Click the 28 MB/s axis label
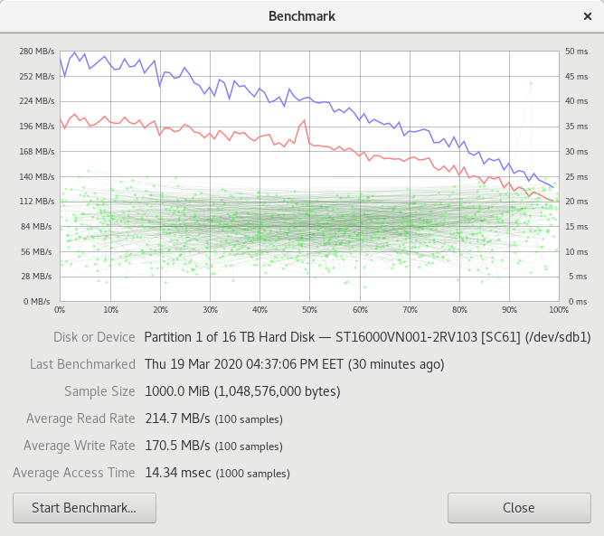Screen dimensions: 604x536 (36, 277)
